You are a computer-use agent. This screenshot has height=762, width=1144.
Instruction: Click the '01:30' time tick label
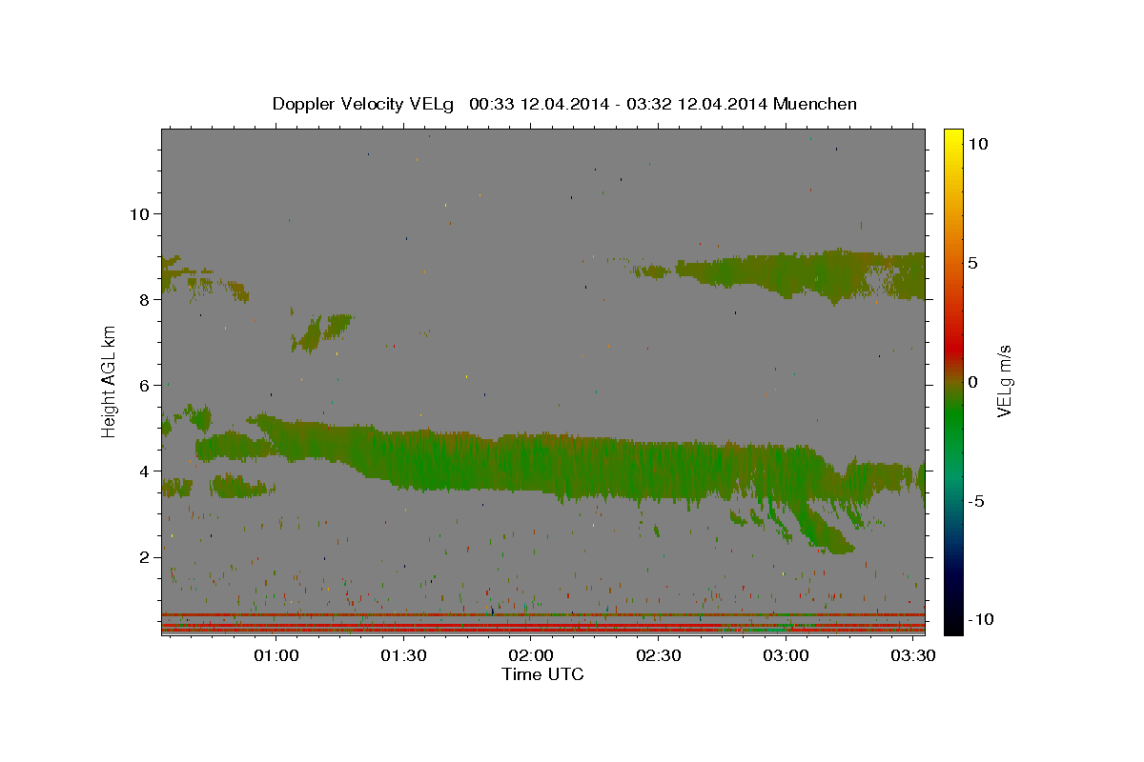pyautogui.click(x=403, y=656)
